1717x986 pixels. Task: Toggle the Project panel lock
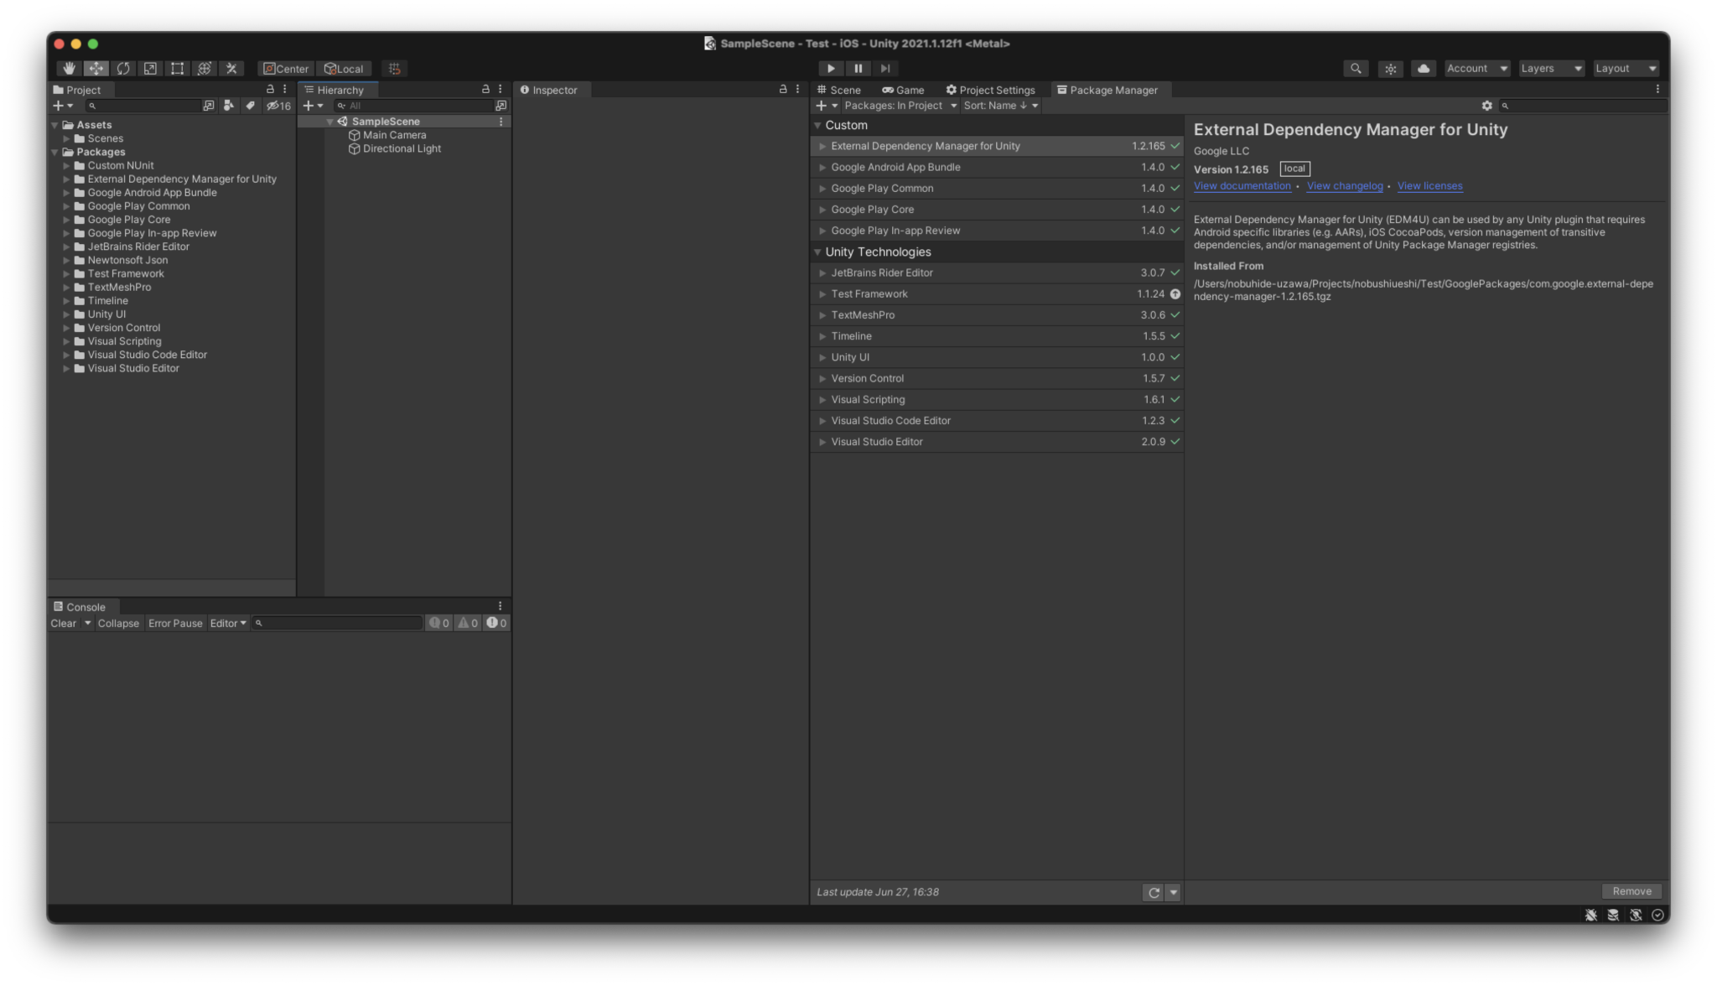coord(270,89)
